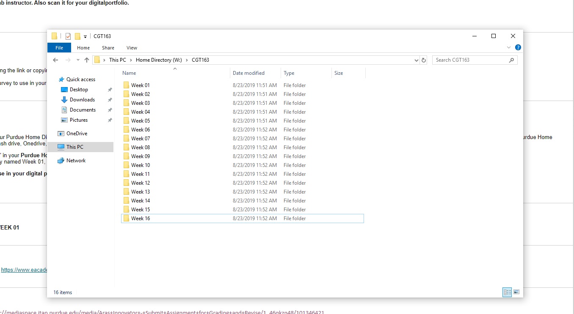This screenshot has height=314, width=574.
Task: Go up one level with the Up arrow
Action: click(87, 60)
